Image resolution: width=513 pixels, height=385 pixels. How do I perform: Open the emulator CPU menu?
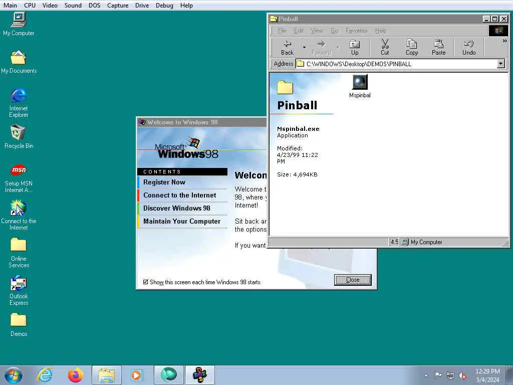(30, 5)
